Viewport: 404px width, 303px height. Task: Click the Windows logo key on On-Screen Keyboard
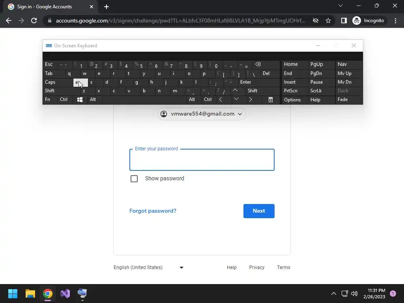tap(80, 100)
